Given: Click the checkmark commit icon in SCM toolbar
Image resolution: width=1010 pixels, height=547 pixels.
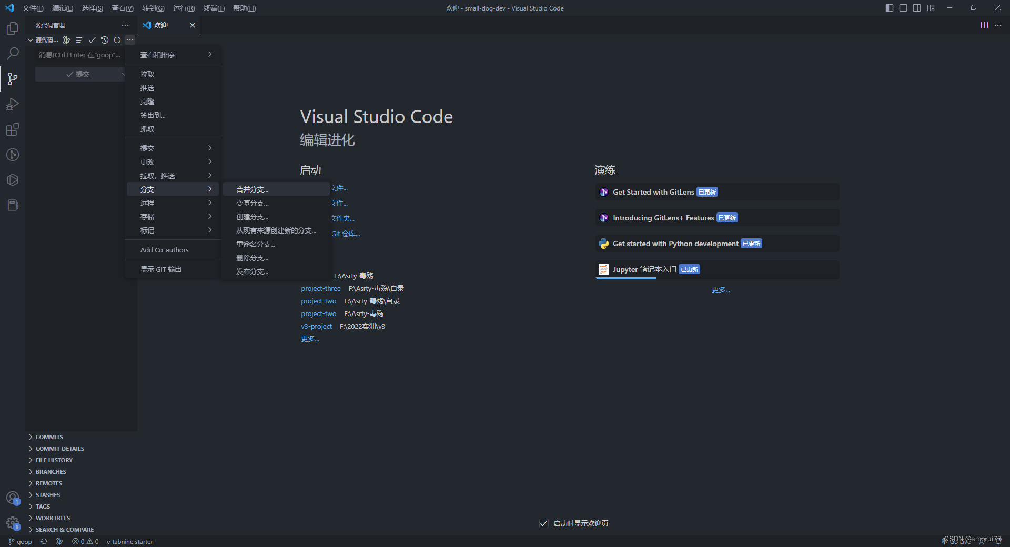Looking at the screenshot, I should [92, 40].
